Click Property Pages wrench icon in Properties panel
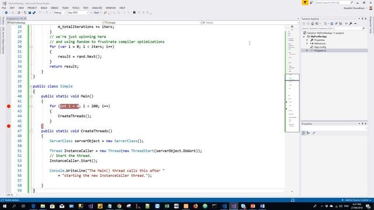 [x=314, y=133]
